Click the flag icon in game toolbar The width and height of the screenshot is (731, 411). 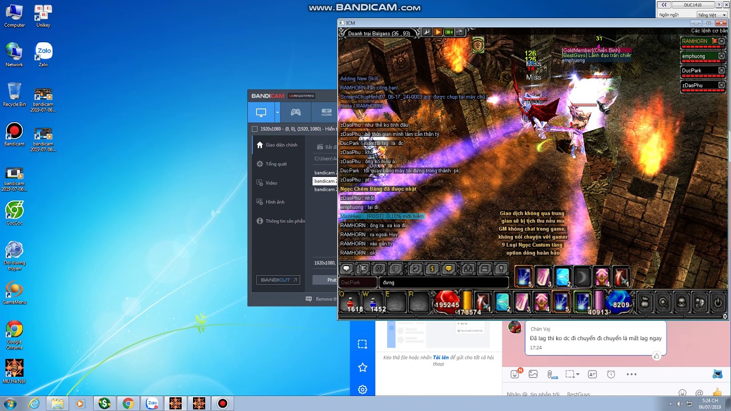tap(363, 268)
